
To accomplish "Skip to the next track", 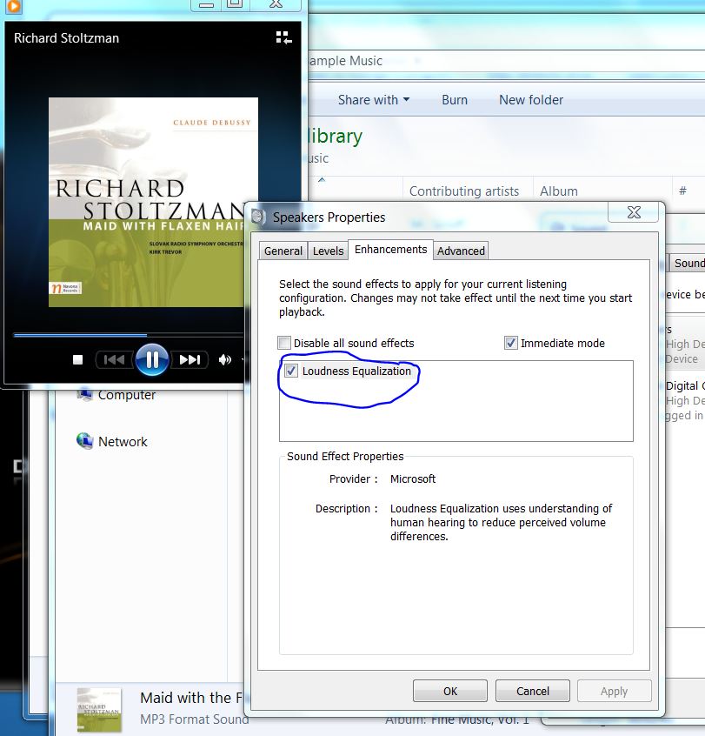I will (190, 359).
